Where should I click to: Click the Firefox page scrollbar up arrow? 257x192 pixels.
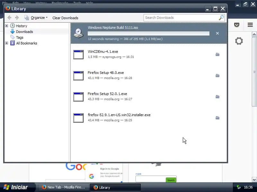[254, 35]
